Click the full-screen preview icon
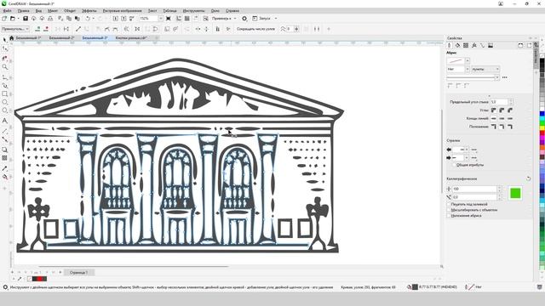The width and height of the screenshot is (545, 306). [x=169, y=19]
